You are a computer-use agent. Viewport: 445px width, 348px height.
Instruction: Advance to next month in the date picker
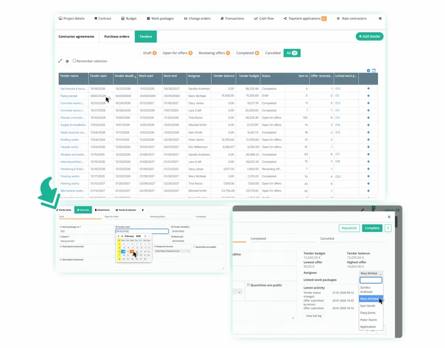click(x=145, y=236)
